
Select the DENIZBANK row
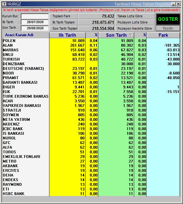click(91, 64)
